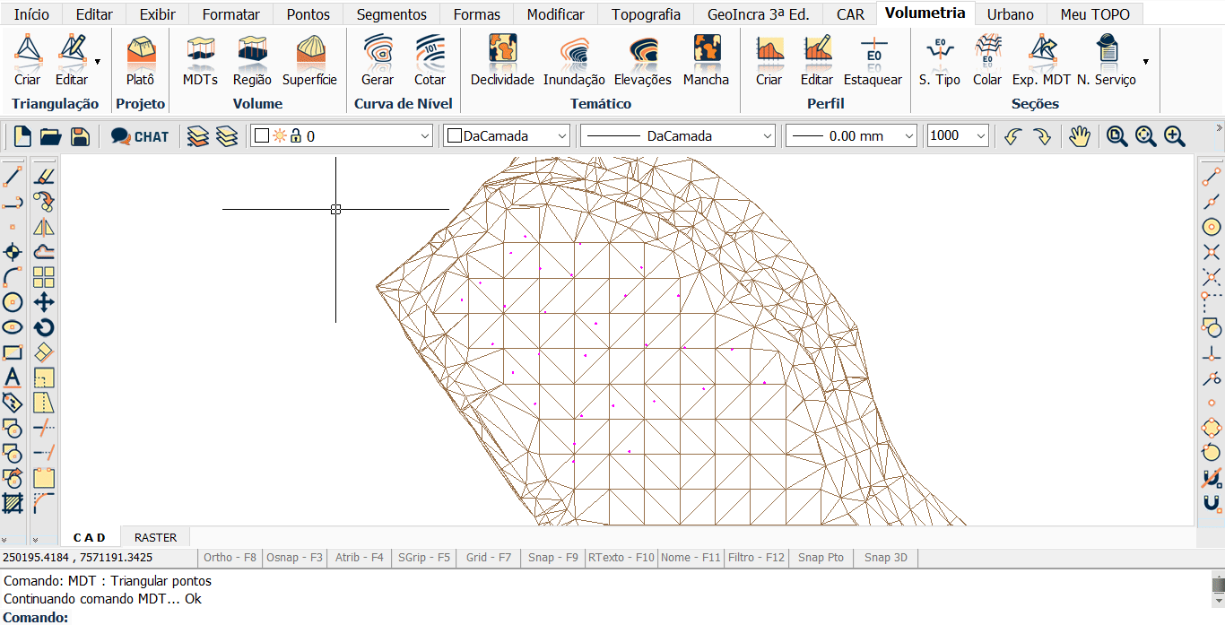Switch to the Início ribbon tab
1225x625 pixels.
31,14
